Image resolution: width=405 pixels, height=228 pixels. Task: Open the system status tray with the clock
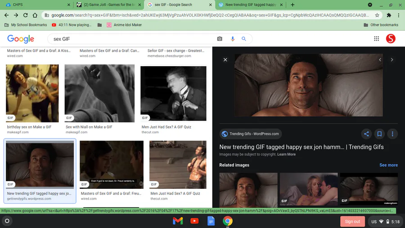[385, 222]
